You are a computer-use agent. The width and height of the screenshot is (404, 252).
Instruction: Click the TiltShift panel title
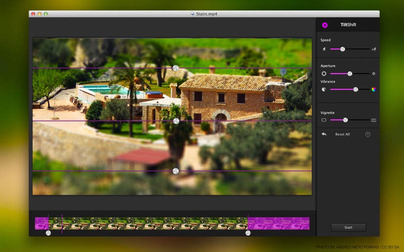(348, 25)
